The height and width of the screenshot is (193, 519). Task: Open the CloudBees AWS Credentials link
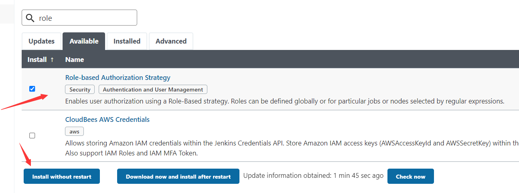point(107,119)
